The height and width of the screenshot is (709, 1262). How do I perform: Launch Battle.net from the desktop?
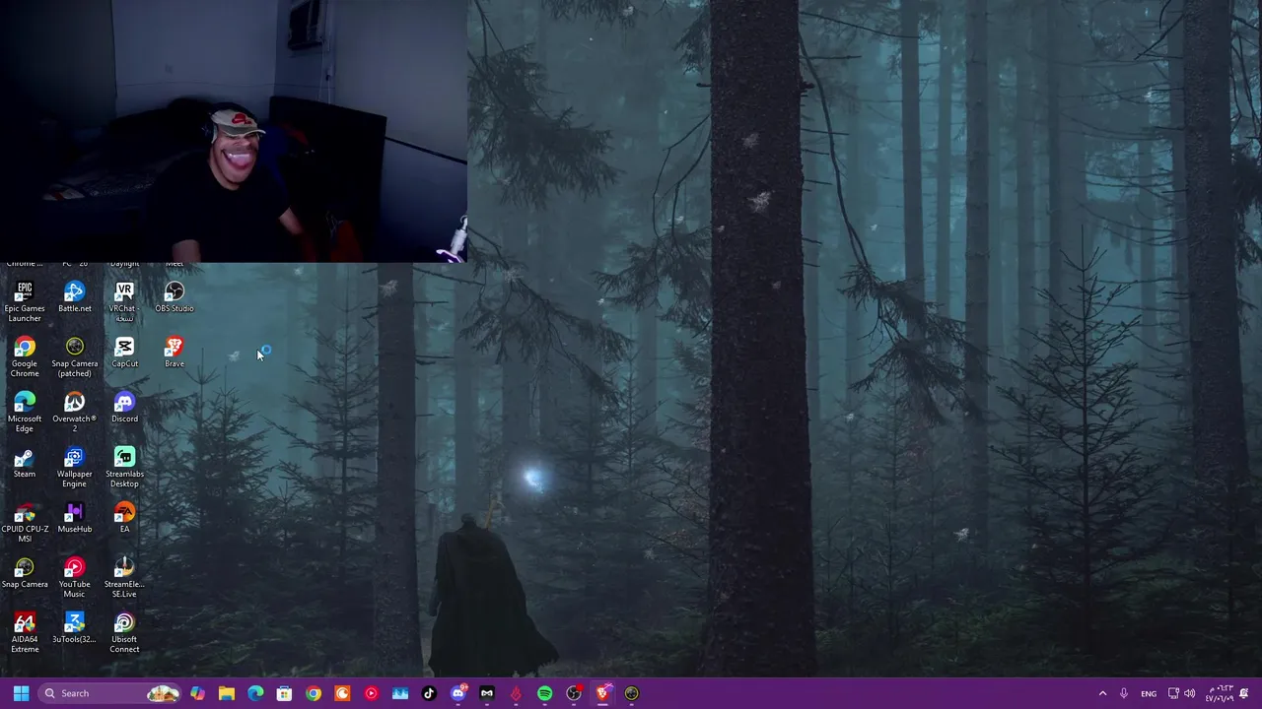tap(74, 297)
